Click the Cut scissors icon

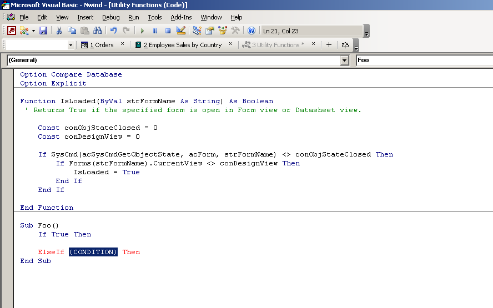[x=59, y=31]
